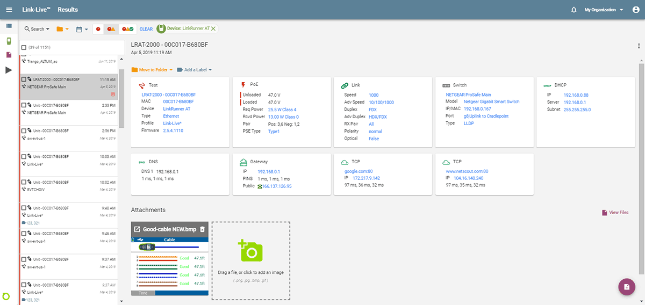Image resolution: width=645 pixels, height=305 pixels.
Task: Open the hamburger navigation menu
Action: point(9,10)
